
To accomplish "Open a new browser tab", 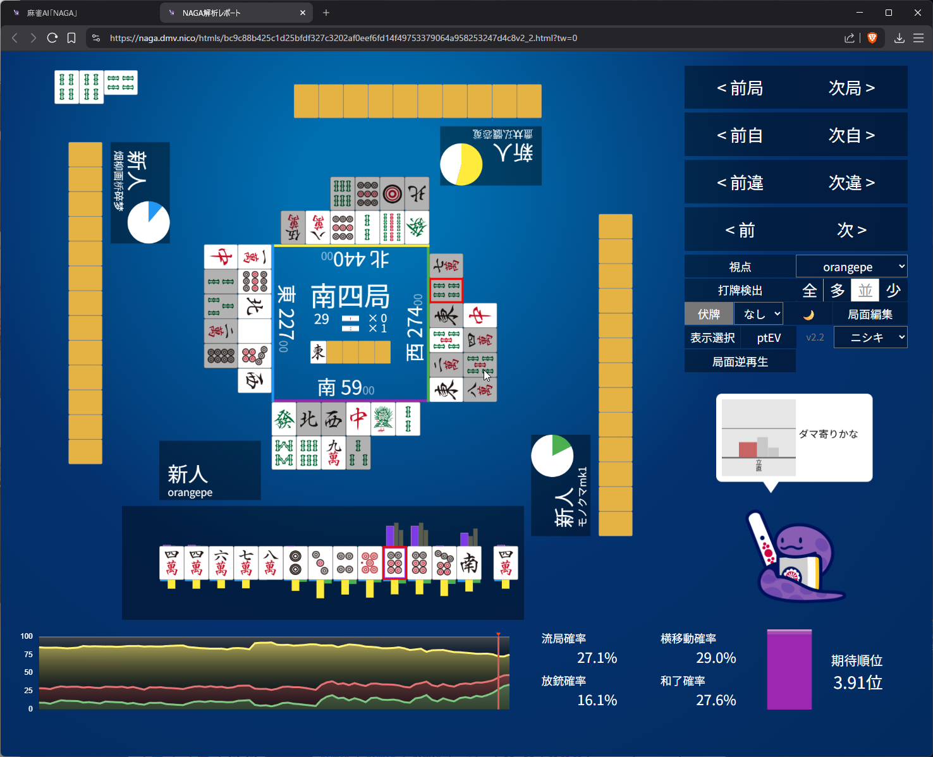I will pos(326,13).
